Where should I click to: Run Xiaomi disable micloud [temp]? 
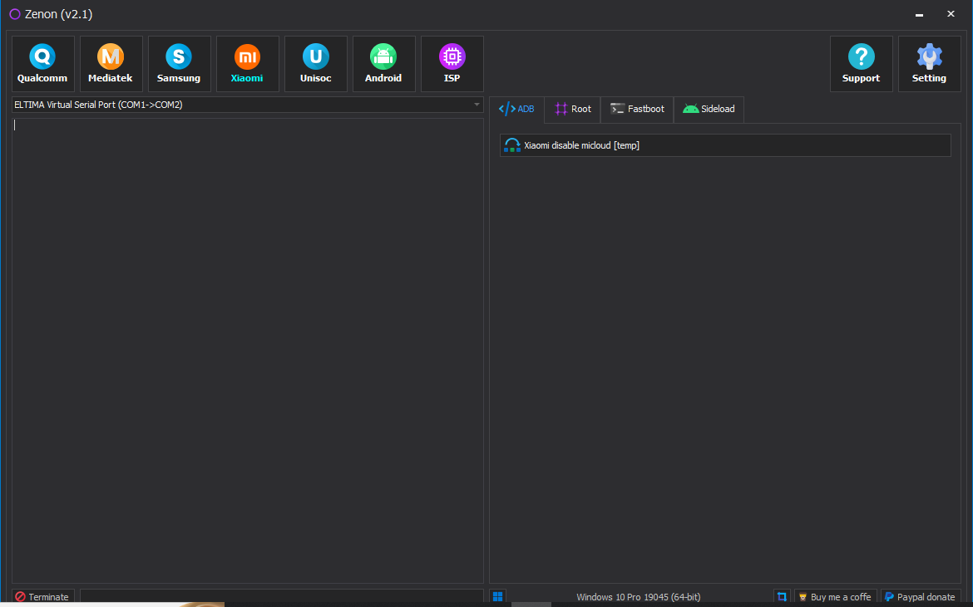coord(725,145)
